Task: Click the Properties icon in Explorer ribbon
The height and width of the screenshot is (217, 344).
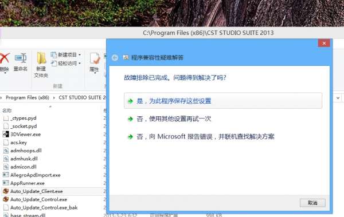Action: pos(95,59)
